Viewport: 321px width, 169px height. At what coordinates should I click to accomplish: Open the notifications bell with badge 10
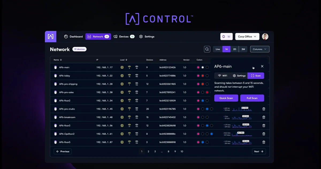click(227, 36)
